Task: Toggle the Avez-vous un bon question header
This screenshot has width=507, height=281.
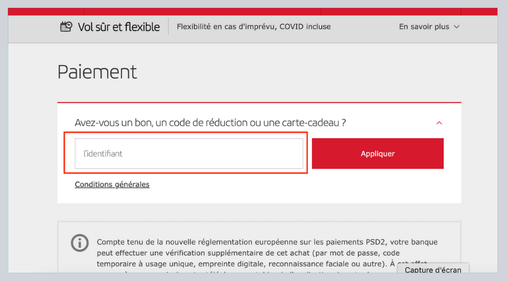Action: click(x=210, y=123)
